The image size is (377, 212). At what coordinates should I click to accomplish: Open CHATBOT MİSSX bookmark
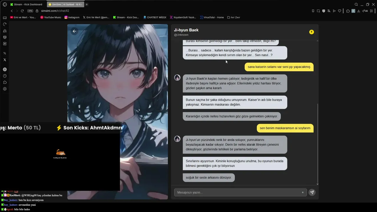pos(155,17)
